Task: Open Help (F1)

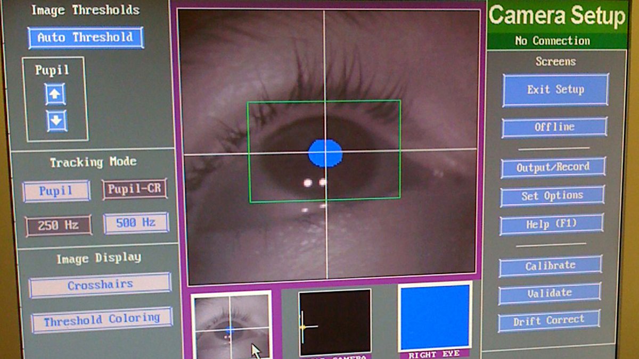Action: click(551, 224)
